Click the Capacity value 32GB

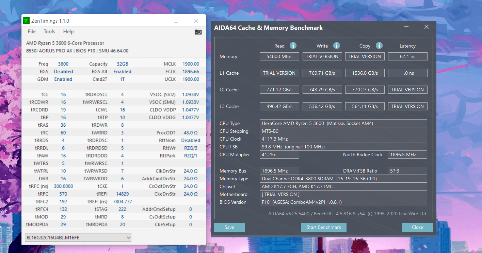(123, 64)
